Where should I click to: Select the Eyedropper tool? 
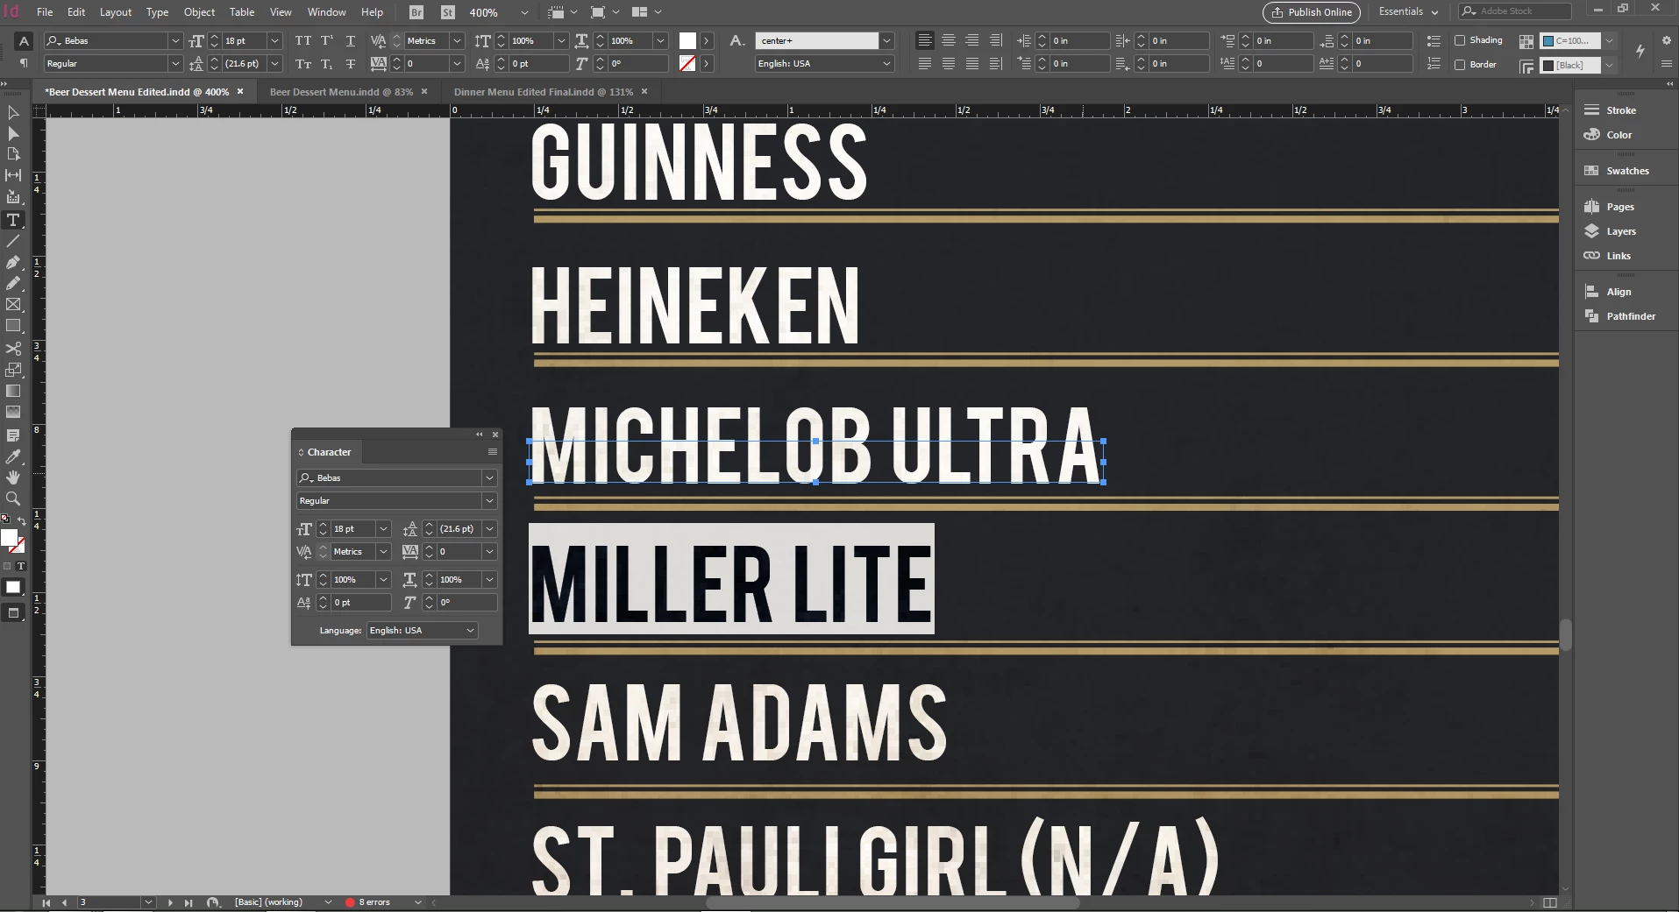point(13,456)
